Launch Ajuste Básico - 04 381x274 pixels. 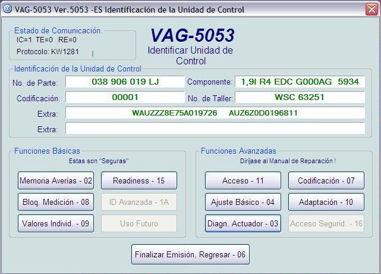coord(243,202)
